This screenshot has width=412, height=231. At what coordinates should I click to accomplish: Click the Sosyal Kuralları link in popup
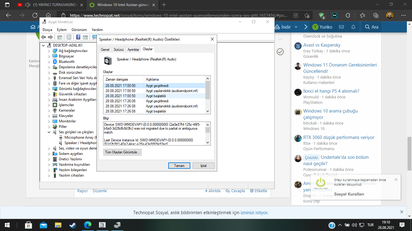tap(349, 194)
